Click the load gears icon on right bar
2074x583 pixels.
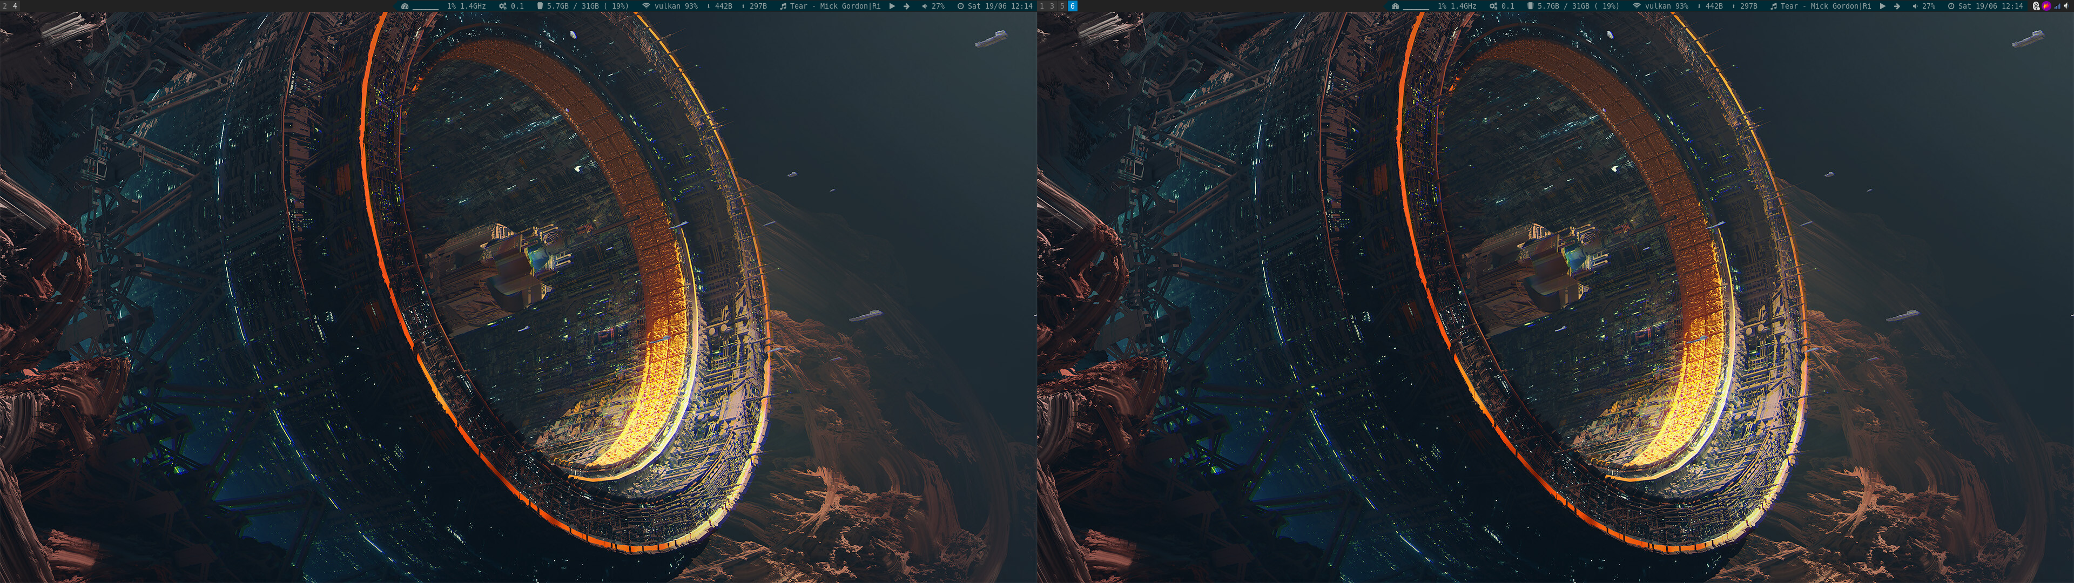pos(1493,6)
